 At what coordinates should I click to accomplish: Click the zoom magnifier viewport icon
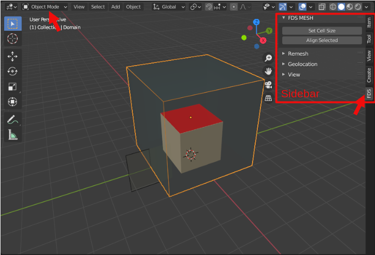click(268, 58)
